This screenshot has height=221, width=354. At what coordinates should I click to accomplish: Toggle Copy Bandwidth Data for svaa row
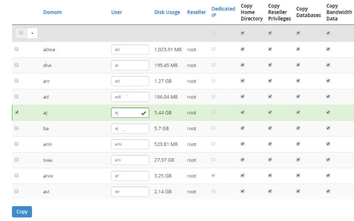coord(328,160)
